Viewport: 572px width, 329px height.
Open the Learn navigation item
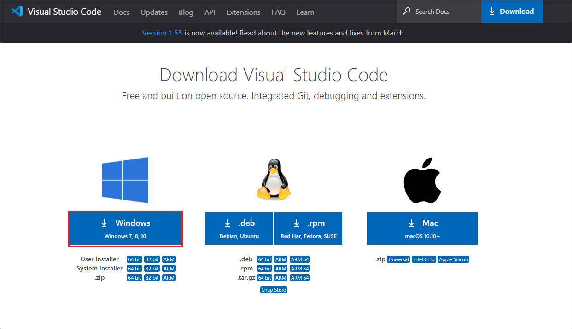coord(305,12)
